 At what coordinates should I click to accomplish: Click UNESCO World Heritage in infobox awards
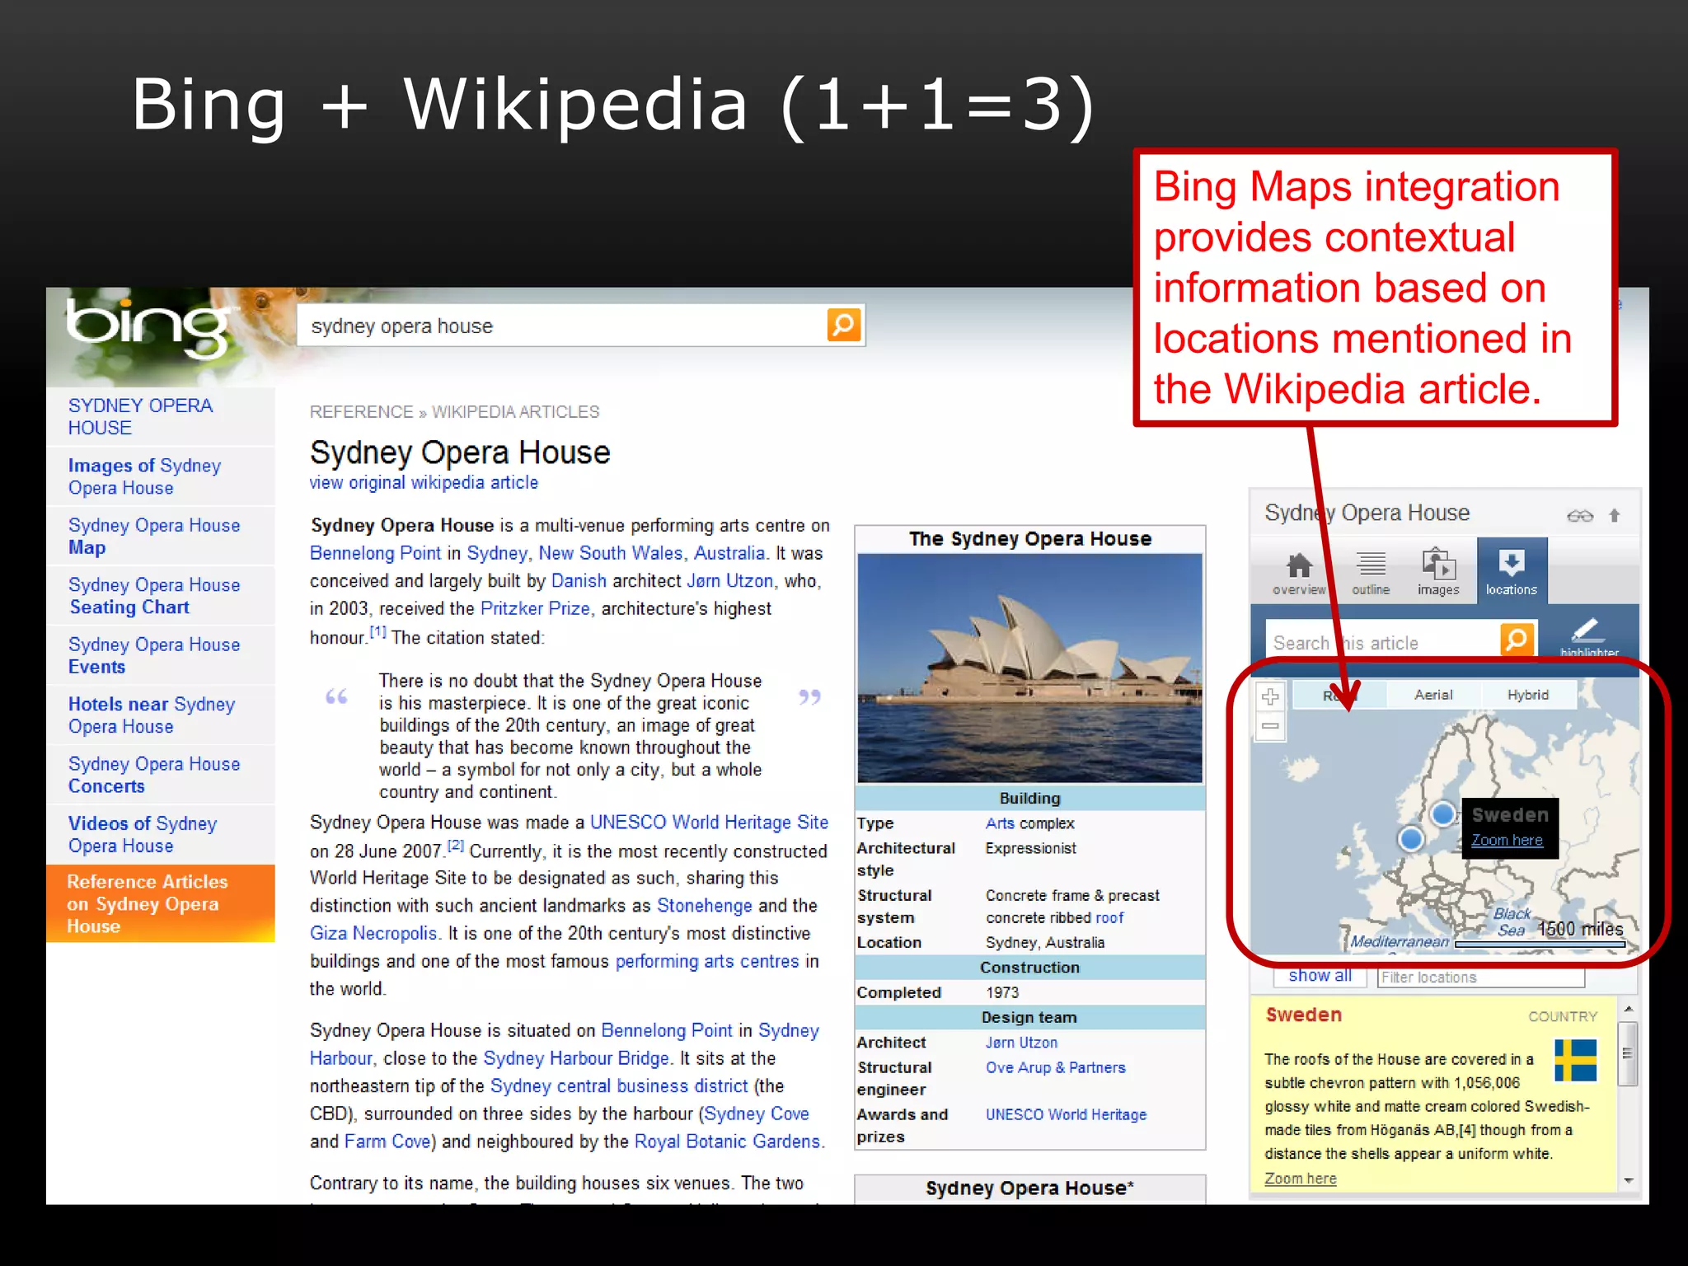click(x=1066, y=1115)
